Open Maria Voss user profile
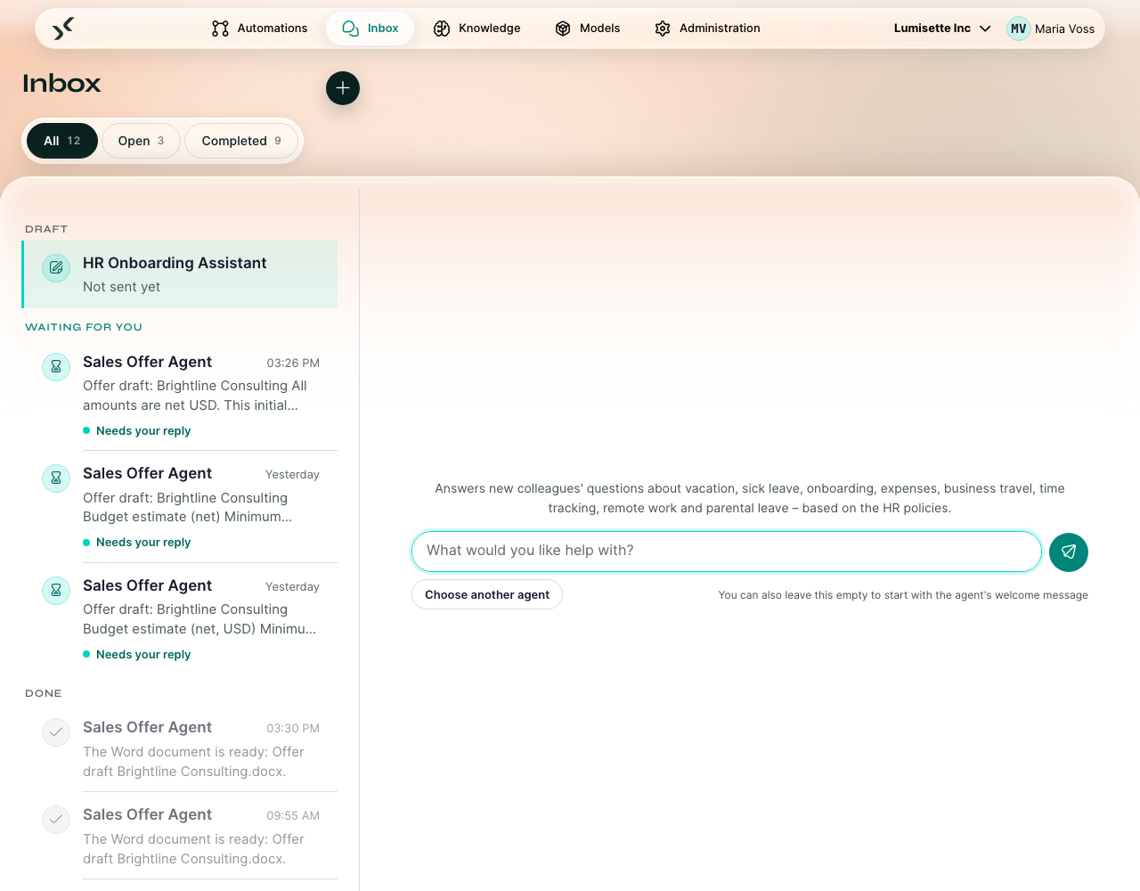 (1051, 29)
